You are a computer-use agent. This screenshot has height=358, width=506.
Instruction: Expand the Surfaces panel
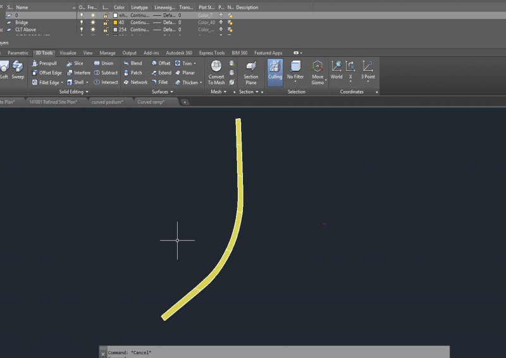tap(163, 92)
